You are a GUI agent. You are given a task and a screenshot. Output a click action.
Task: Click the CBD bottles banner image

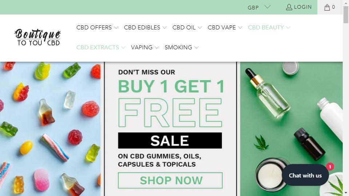(x=291, y=129)
